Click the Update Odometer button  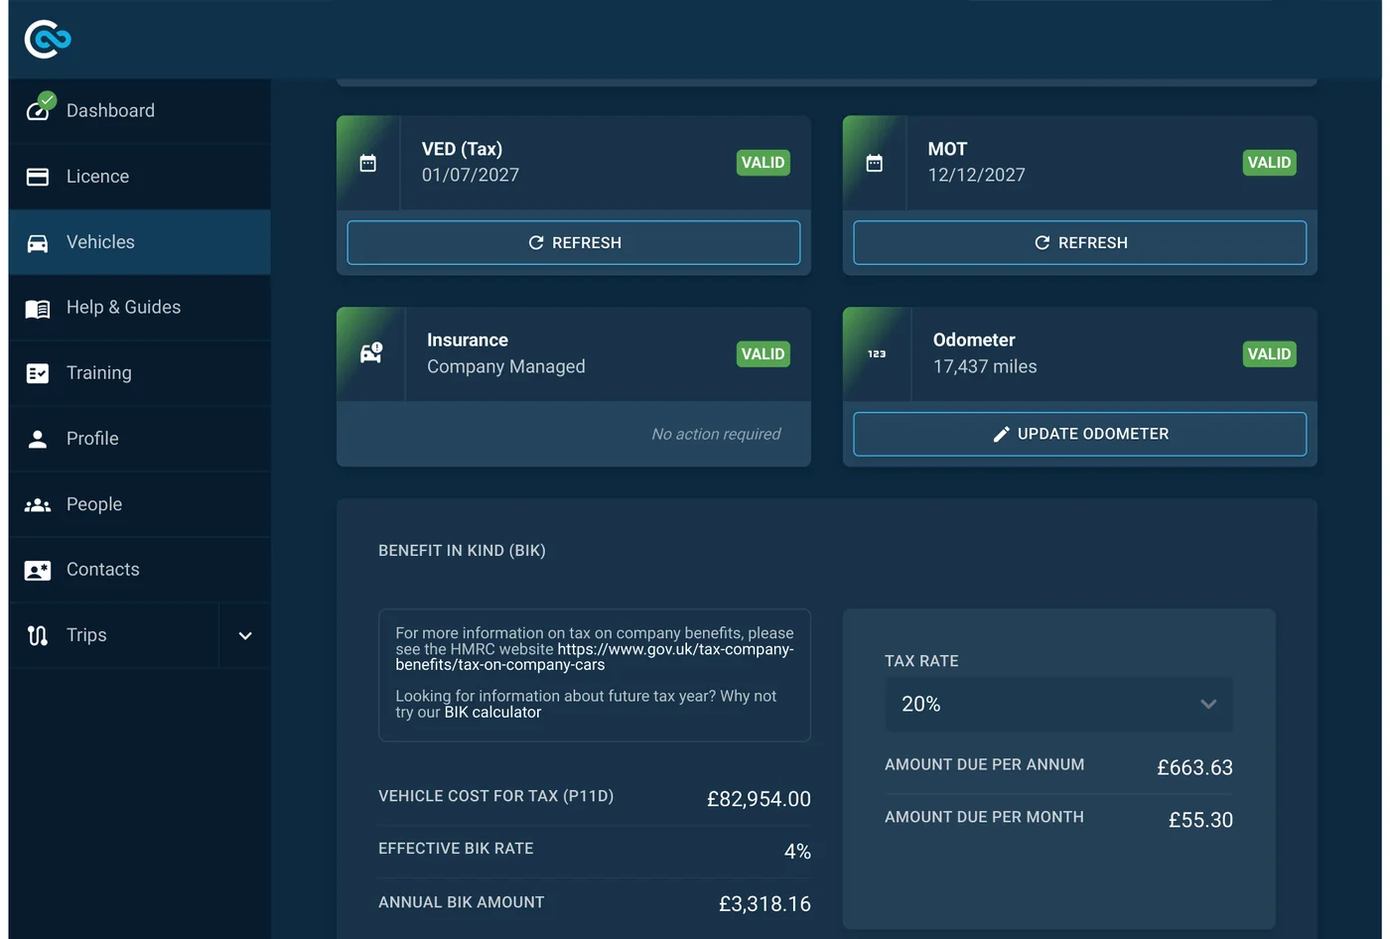1080,434
